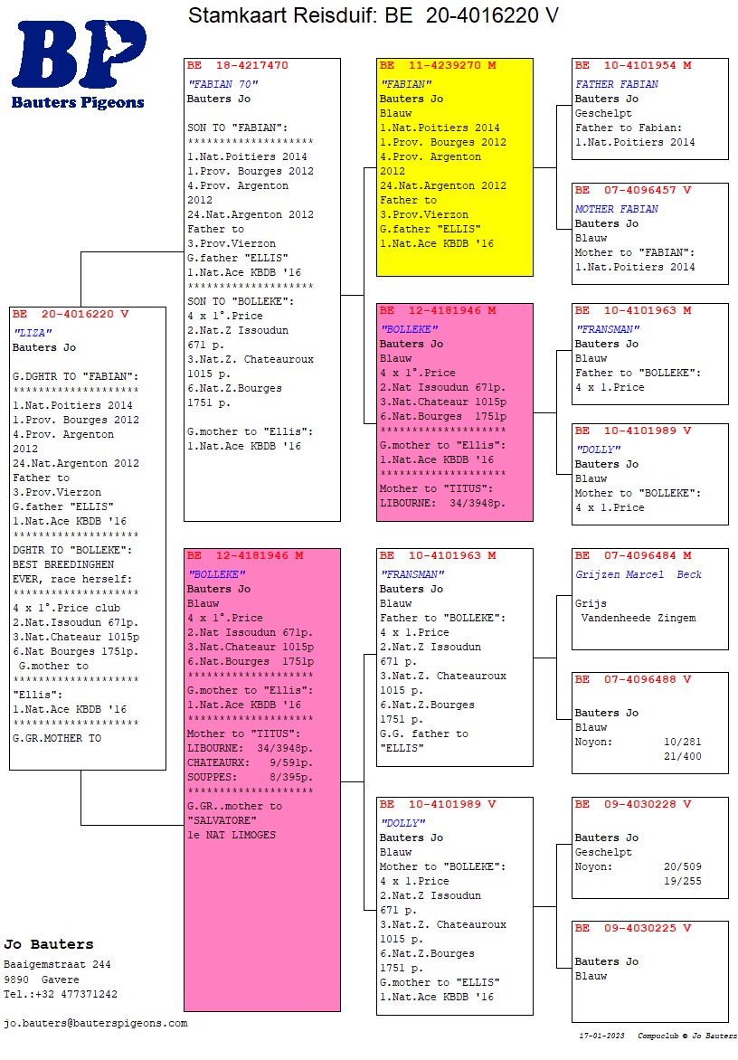Select ring number BE 07-4096457 V
The height and width of the screenshot is (1060, 738).
[x=633, y=191]
